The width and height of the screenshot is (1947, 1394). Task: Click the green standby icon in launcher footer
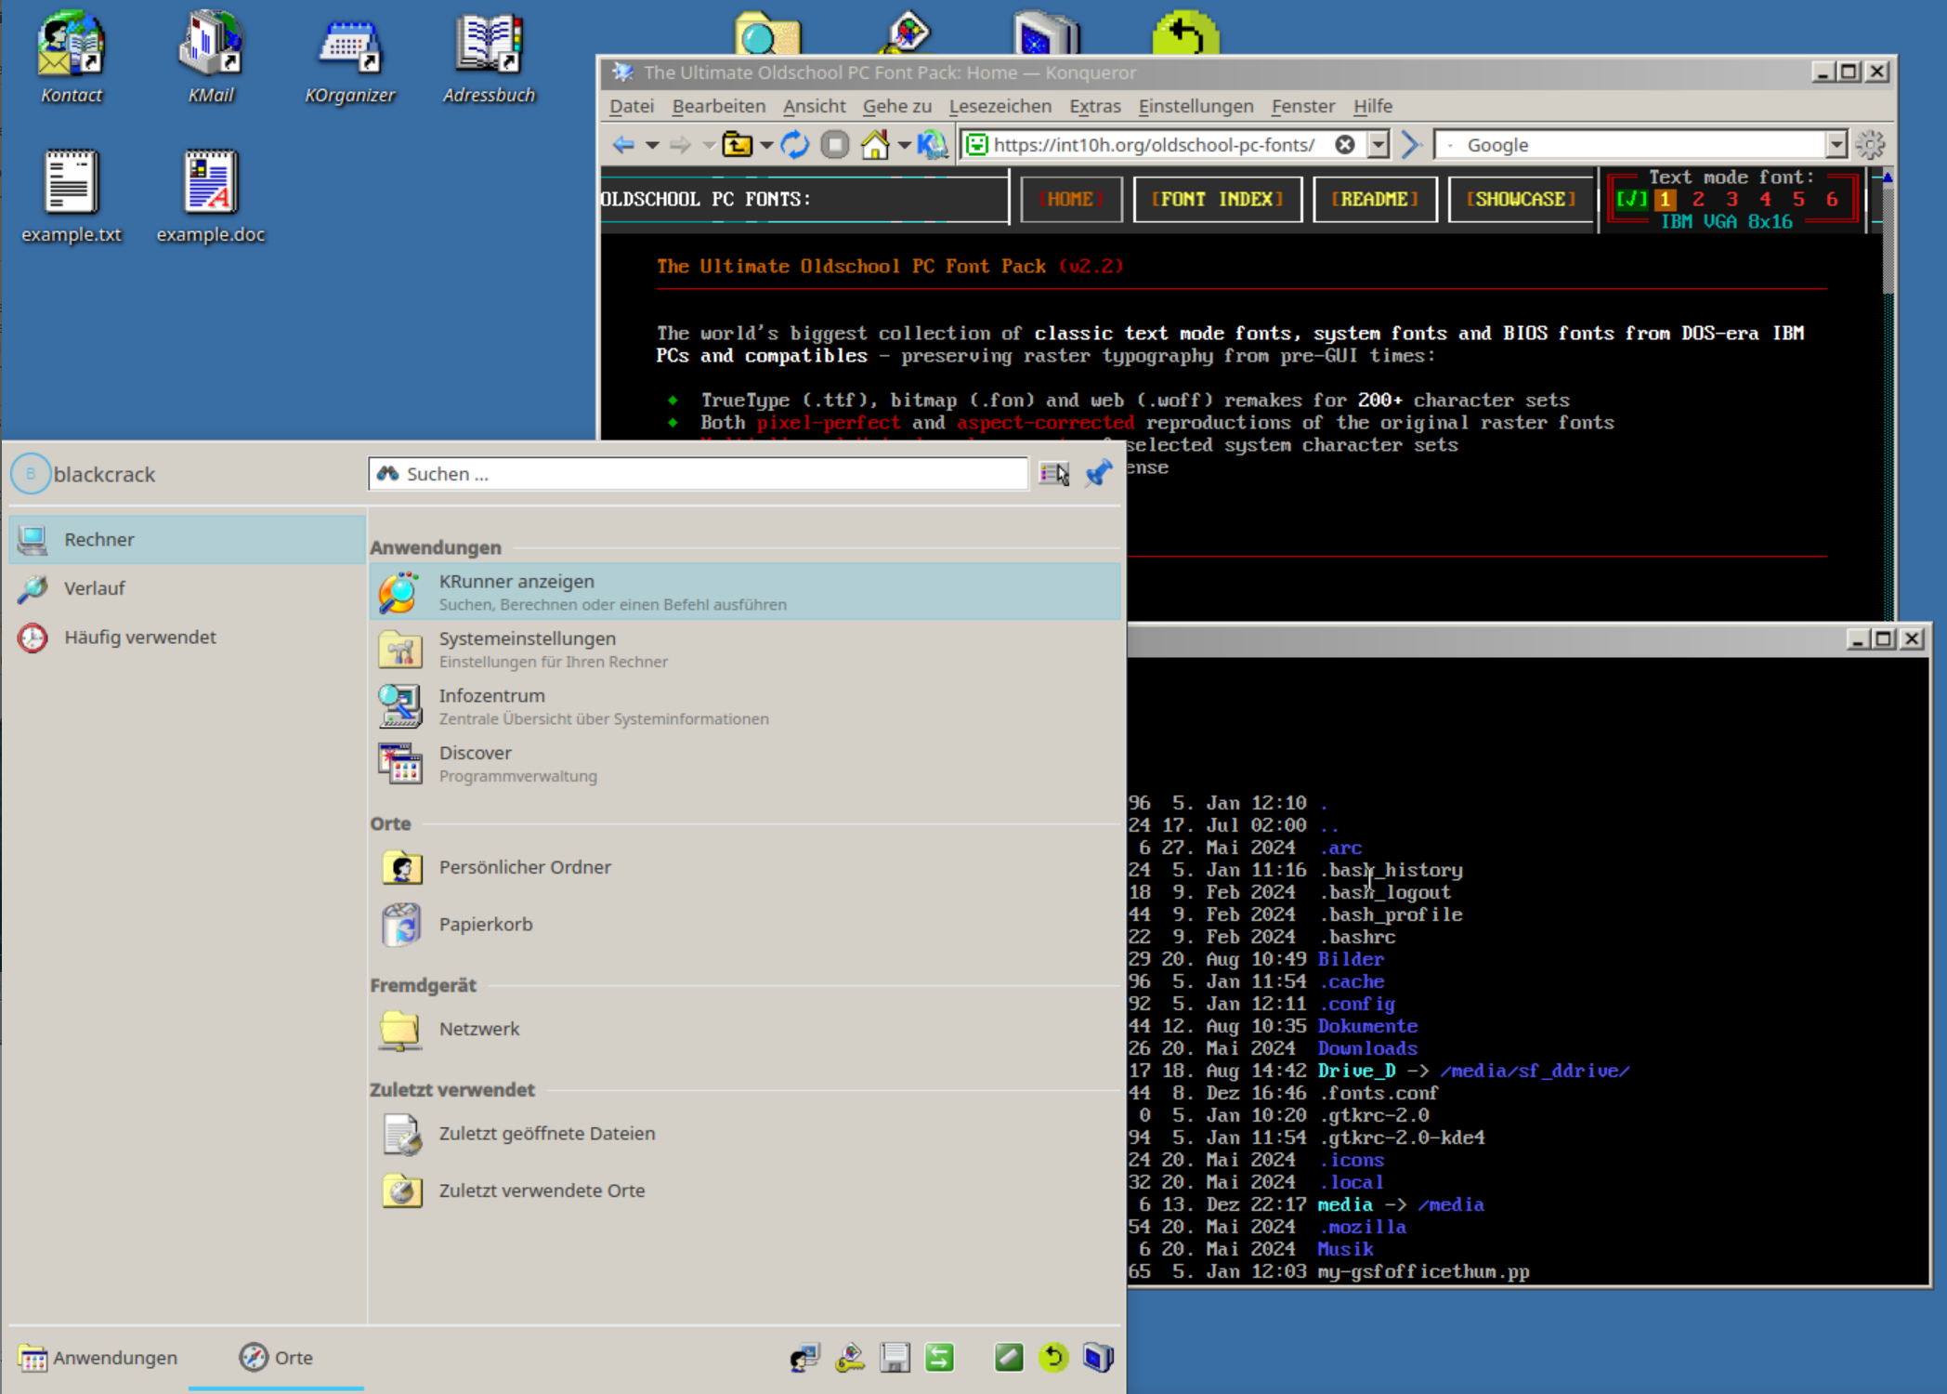(1009, 1358)
